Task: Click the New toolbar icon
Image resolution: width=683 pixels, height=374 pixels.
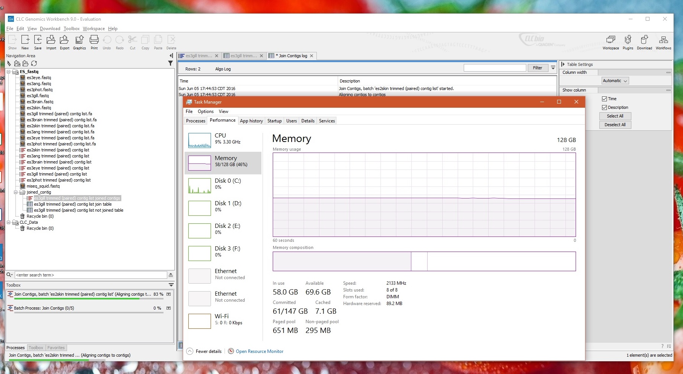Action: tap(25, 42)
